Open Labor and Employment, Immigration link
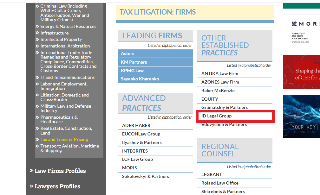 pyautogui.click(x=64, y=86)
